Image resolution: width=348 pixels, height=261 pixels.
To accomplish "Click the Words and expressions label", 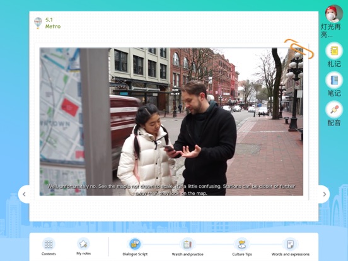I will coord(291,254).
